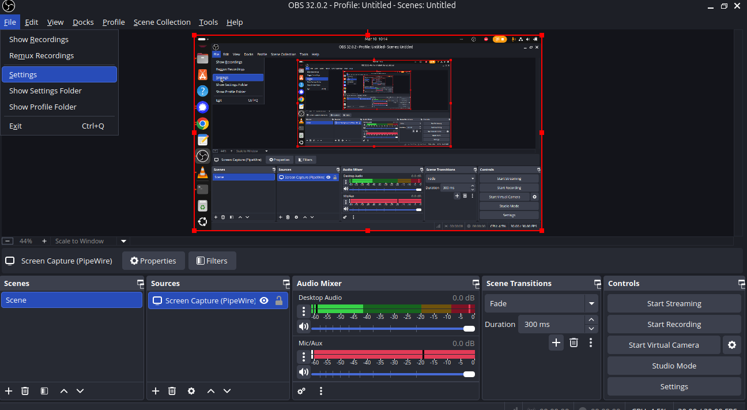Increase the transition Duration with up arrow
The height and width of the screenshot is (410, 747).
pos(591,319)
